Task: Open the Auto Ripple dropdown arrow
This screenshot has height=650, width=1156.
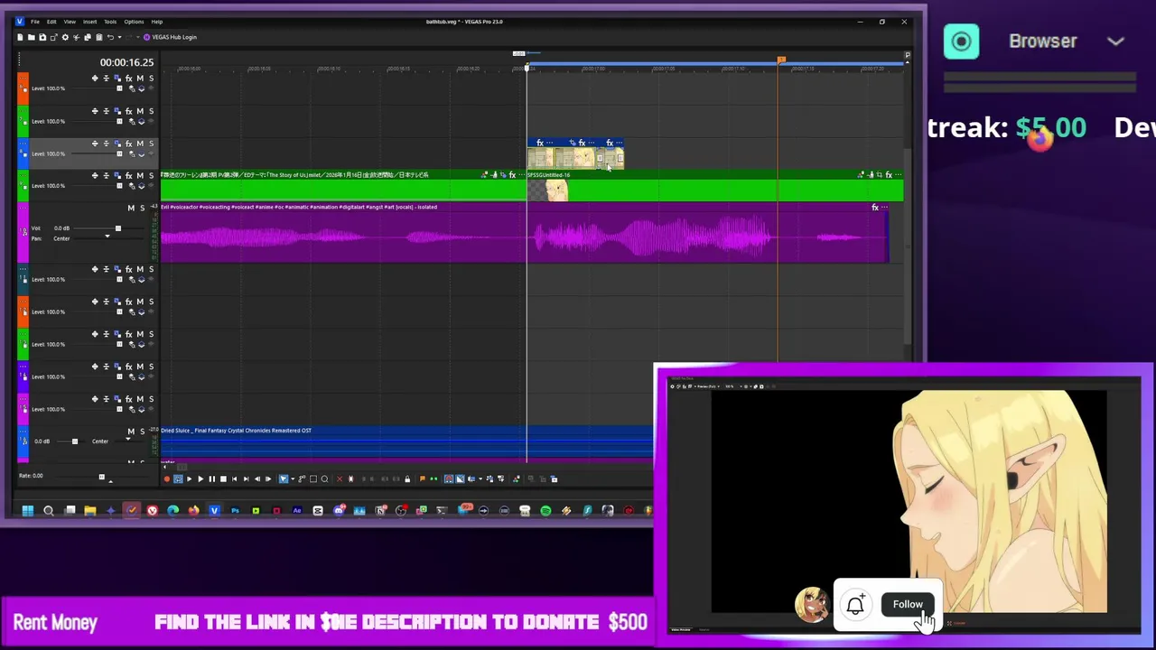Action: pyautogui.click(x=480, y=479)
